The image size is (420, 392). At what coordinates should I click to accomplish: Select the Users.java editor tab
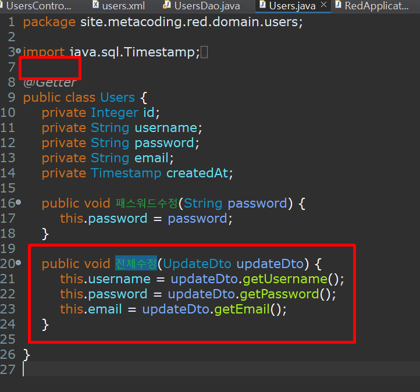click(x=292, y=6)
